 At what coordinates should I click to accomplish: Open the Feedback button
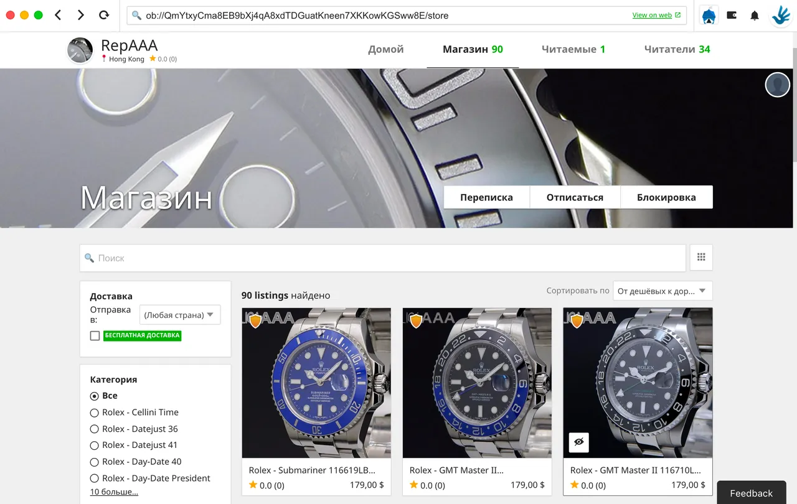pos(752,493)
